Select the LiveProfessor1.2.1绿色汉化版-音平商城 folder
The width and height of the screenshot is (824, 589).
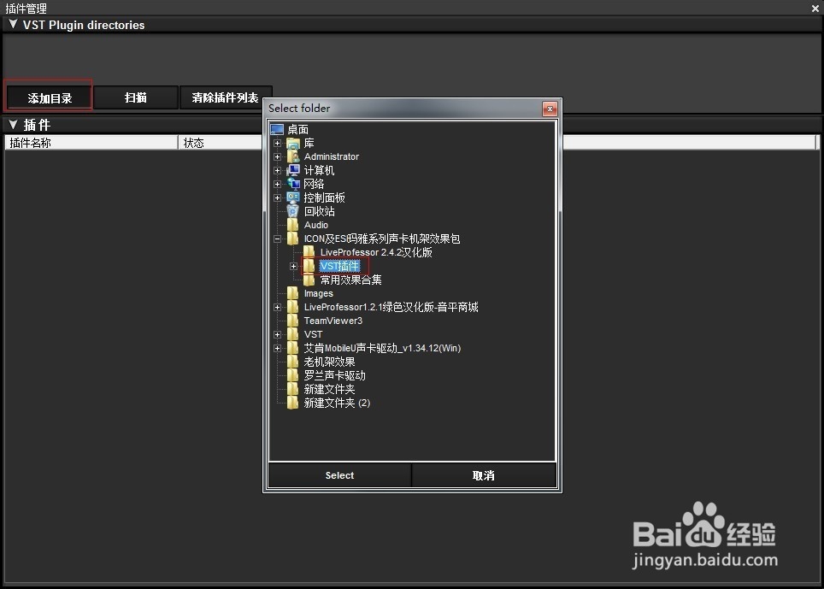point(391,307)
